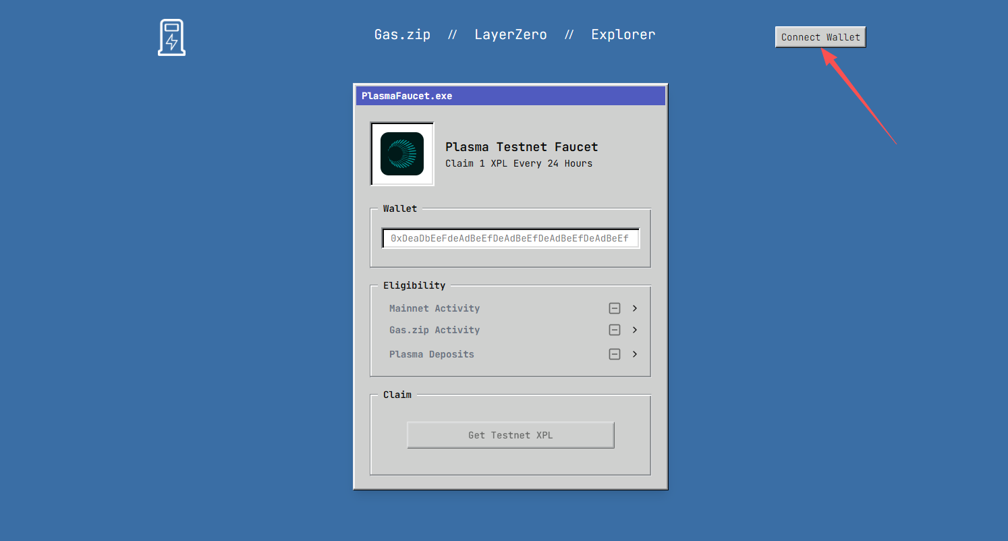Click the Mainnet Activity label
The width and height of the screenshot is (1008, 541).
[435, 308]
